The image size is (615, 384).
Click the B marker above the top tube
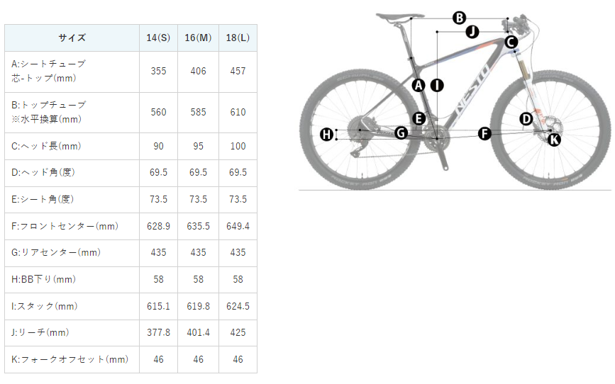(459, 18)
